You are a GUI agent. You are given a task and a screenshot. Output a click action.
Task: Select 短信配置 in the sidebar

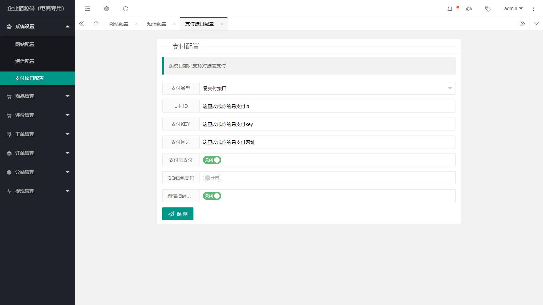point(25,61)
